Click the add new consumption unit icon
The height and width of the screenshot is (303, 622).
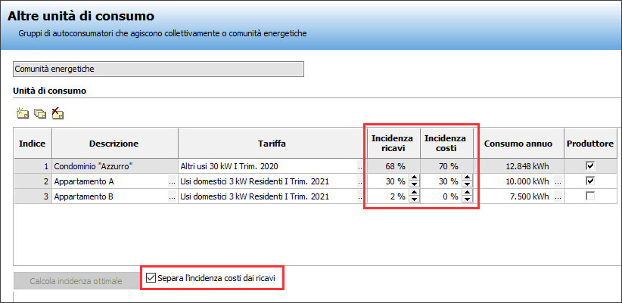click(x=22, y=114)
